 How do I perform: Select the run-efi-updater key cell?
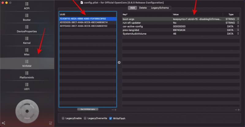(147, 23)
